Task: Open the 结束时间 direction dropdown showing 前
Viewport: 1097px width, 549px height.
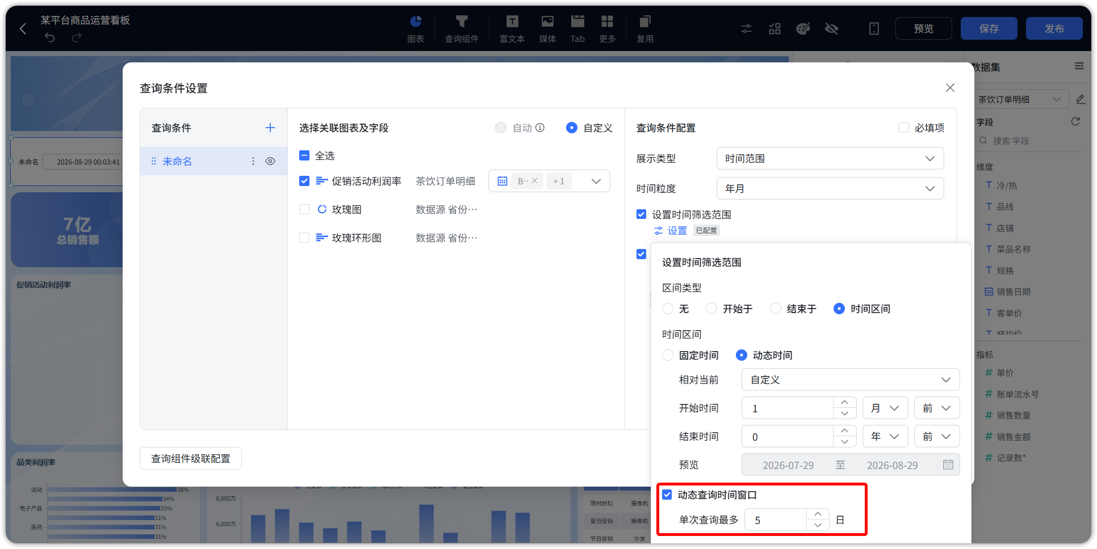Action: pyautogui.click(x=937, y=436)
